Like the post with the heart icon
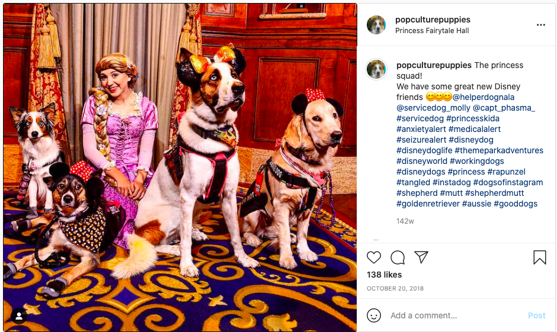557x332 pixels. click(374, 257)
